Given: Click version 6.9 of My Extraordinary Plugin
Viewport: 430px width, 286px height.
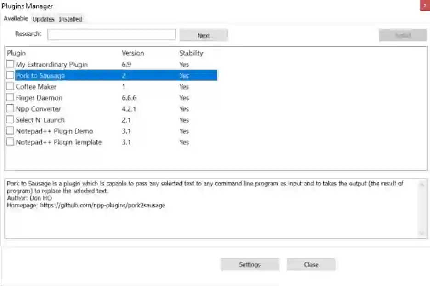Looking at the screenshot, I should click(x=126, y=64).
